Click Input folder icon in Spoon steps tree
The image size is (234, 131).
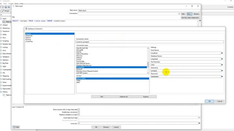pyautogui.click(x=1, y=19)
